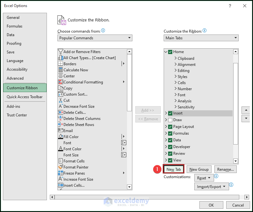Image resolution: width=253 pixels, height=212 pixels.
Task: Uncheck the Insert tab checkbox
Action: tap(170, 113)
